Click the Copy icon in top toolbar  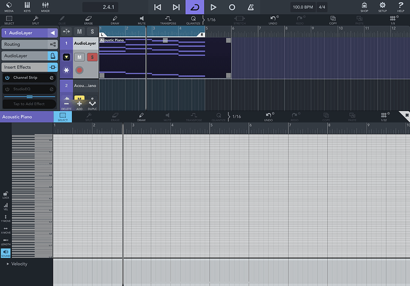(x=333, y=20)
